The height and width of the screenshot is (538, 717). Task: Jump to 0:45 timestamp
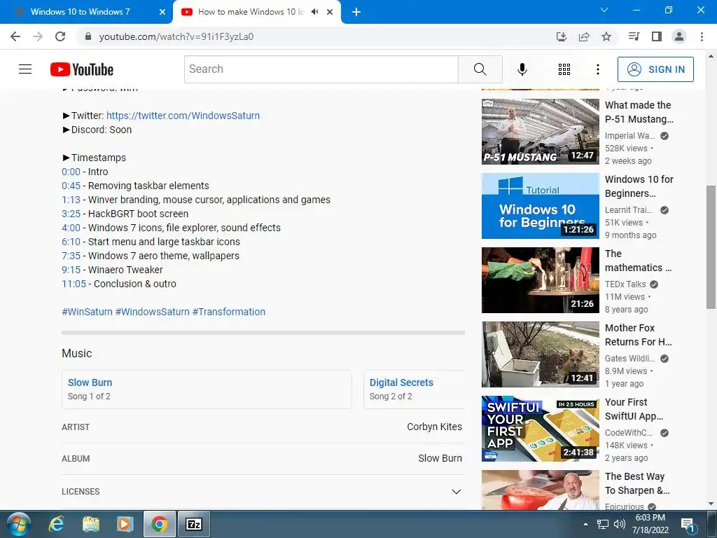(x=71, y=186)
